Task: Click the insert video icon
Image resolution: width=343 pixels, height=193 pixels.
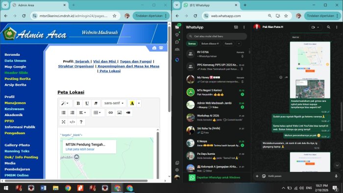Action: (128, 113)
